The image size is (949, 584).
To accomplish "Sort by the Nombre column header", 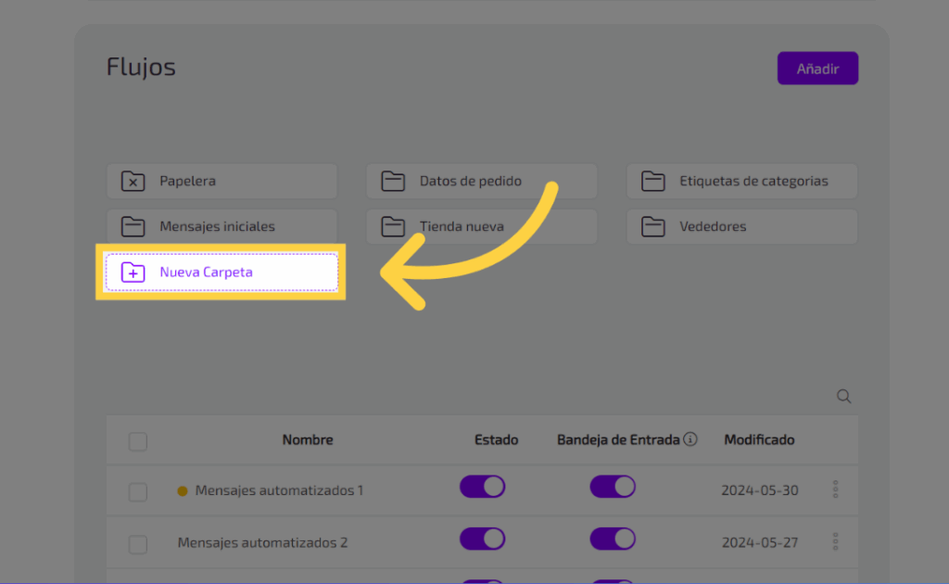I will (308, 439).
